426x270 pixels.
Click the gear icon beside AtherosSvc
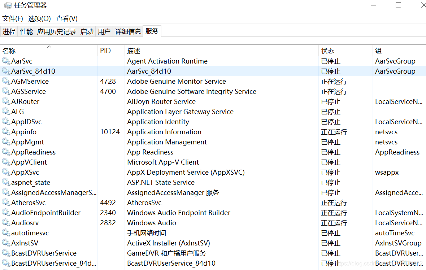click(x=6, y=202)
